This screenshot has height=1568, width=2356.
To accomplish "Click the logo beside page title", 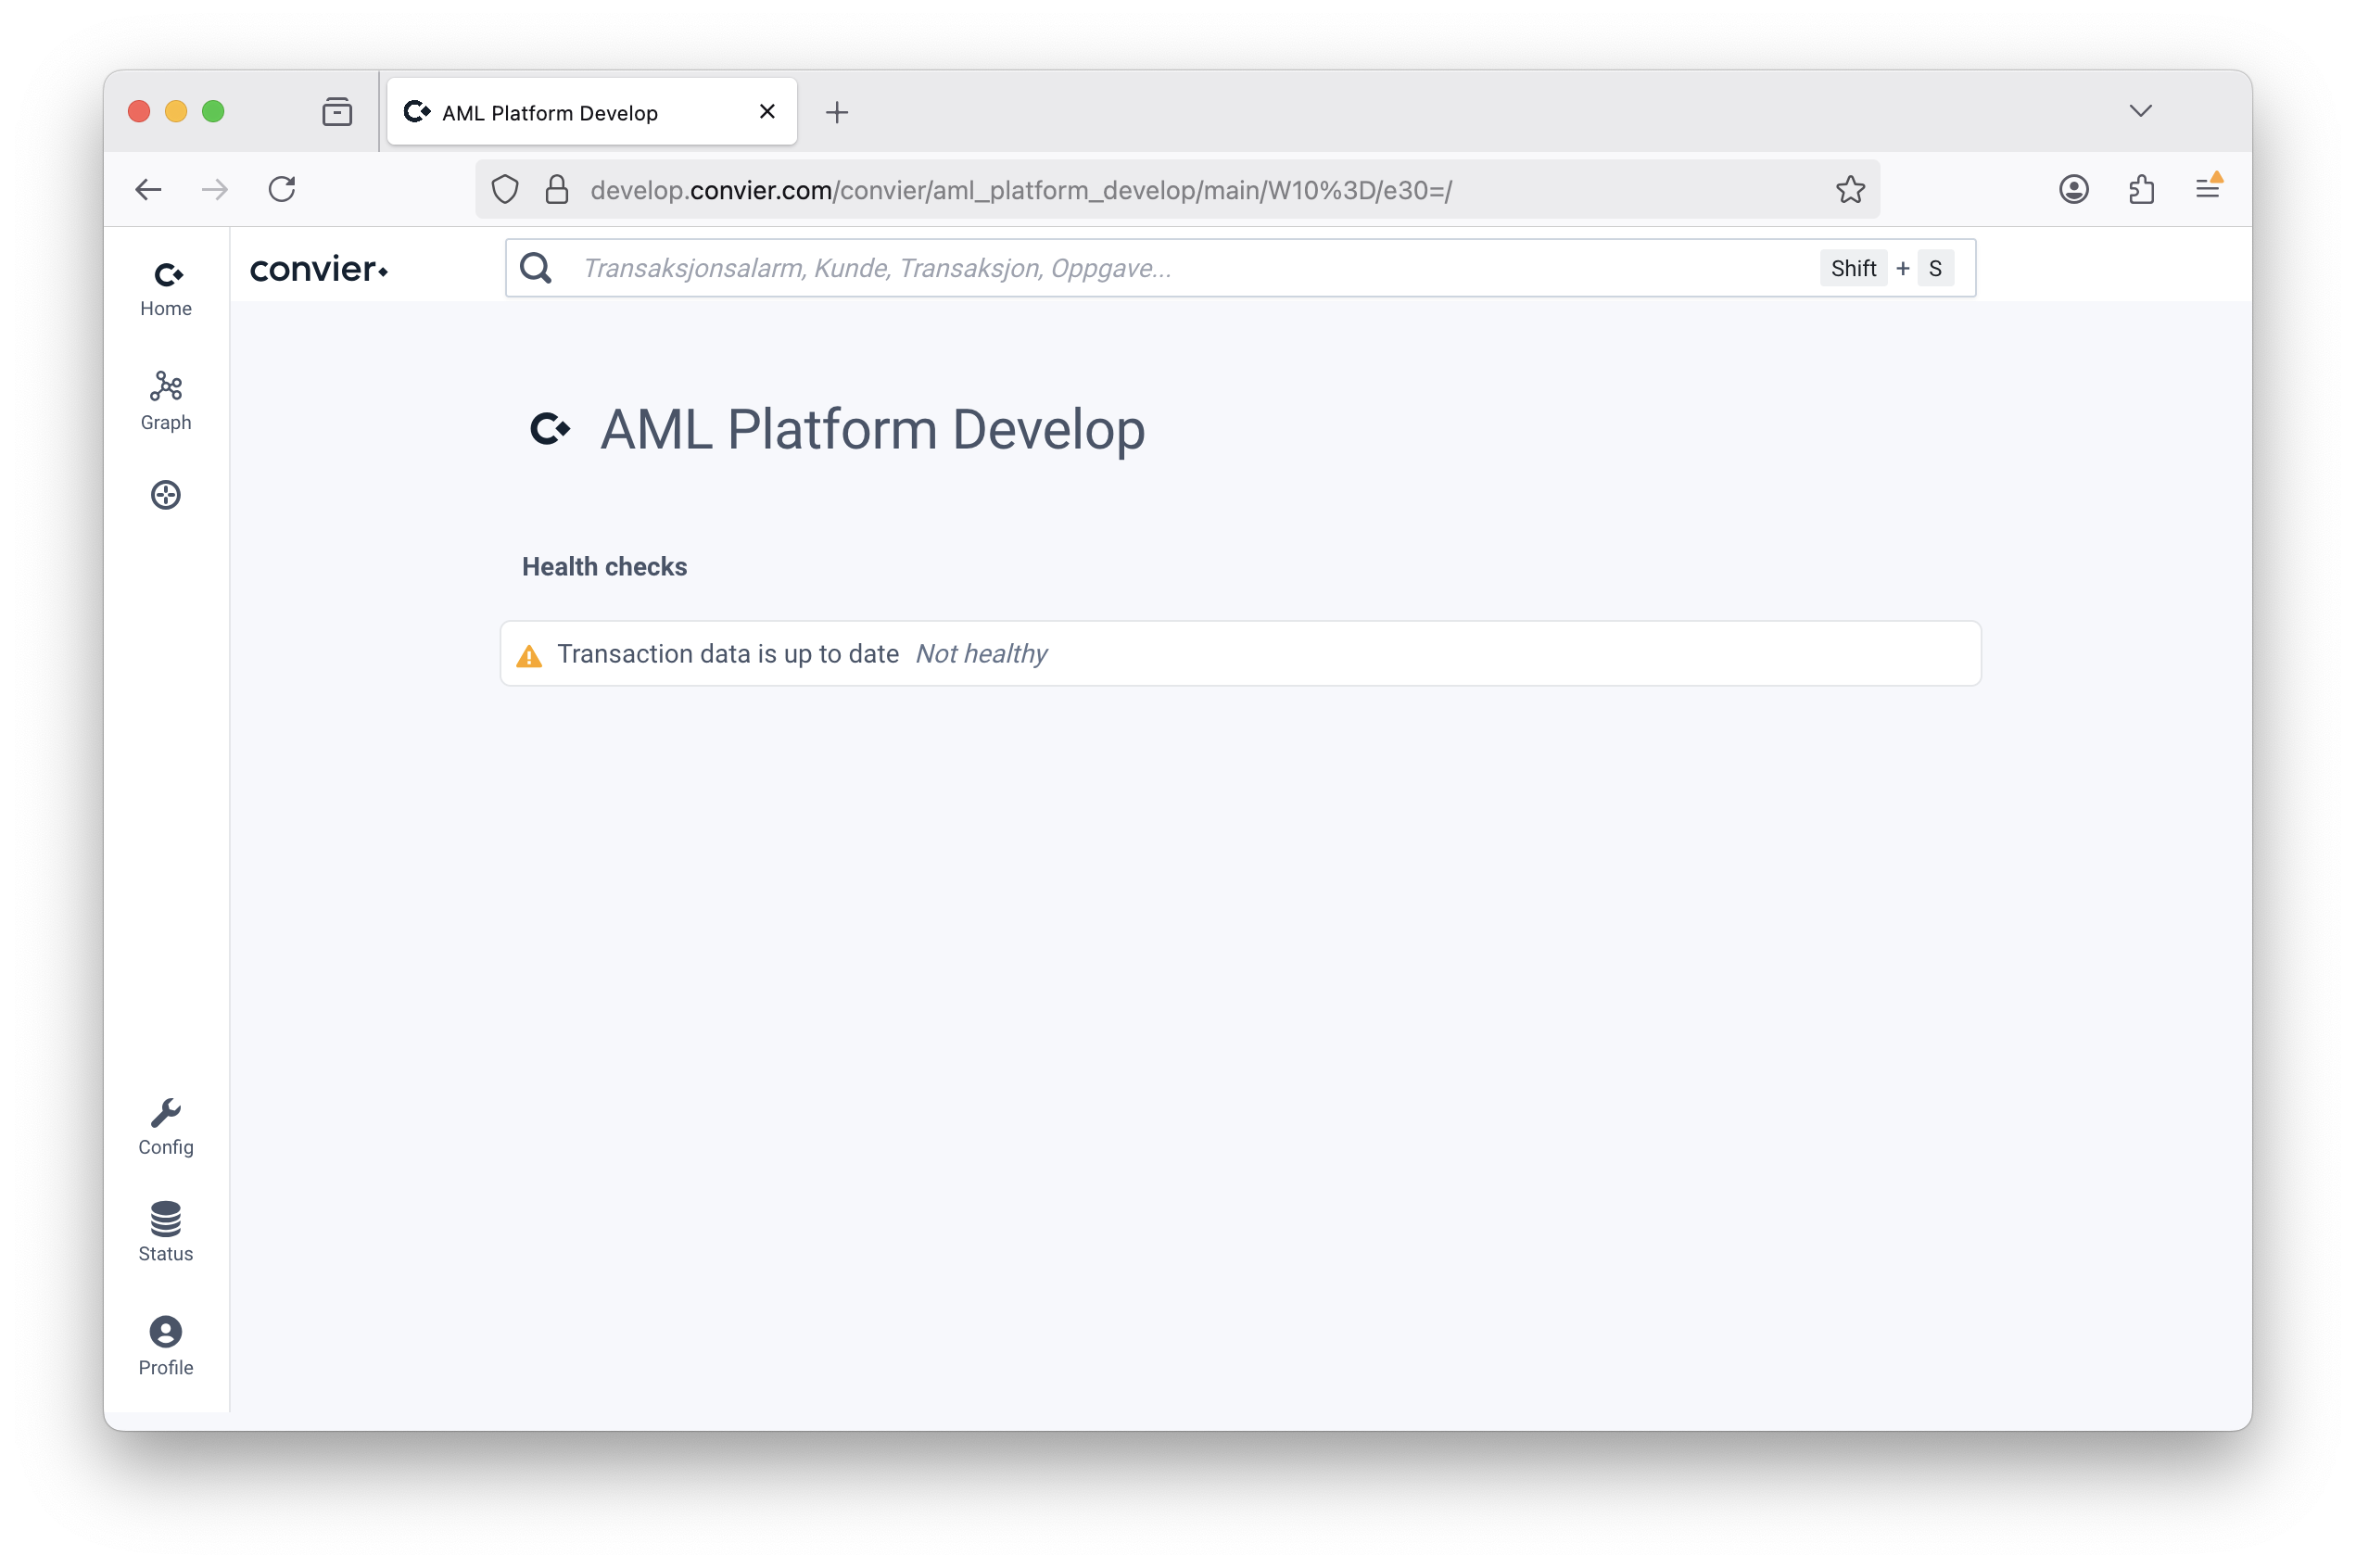I will (550, 429).
